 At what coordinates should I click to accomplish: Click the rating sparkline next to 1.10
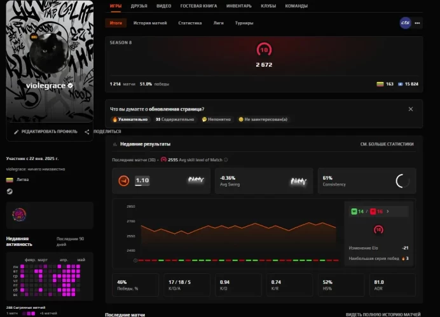tap(196, 179)
